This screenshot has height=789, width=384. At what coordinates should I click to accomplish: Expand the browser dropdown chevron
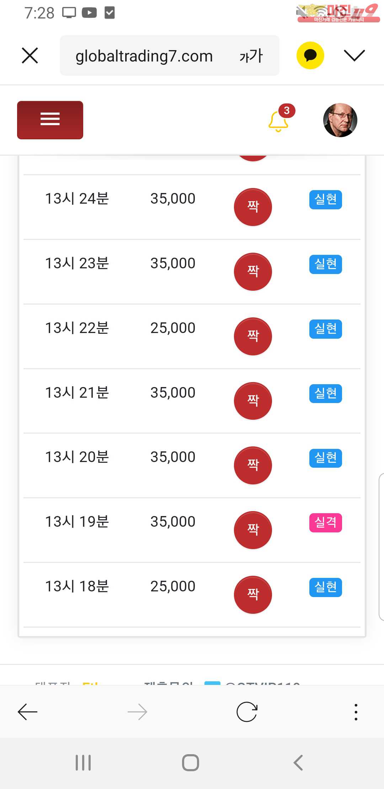pyautogui.click(x=354, y=55)
